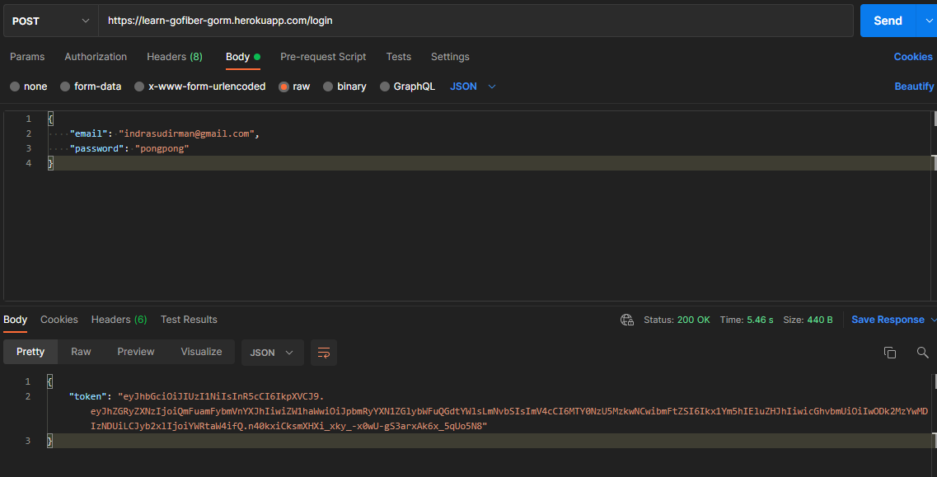Click the Send button

(x=887, y=21)
